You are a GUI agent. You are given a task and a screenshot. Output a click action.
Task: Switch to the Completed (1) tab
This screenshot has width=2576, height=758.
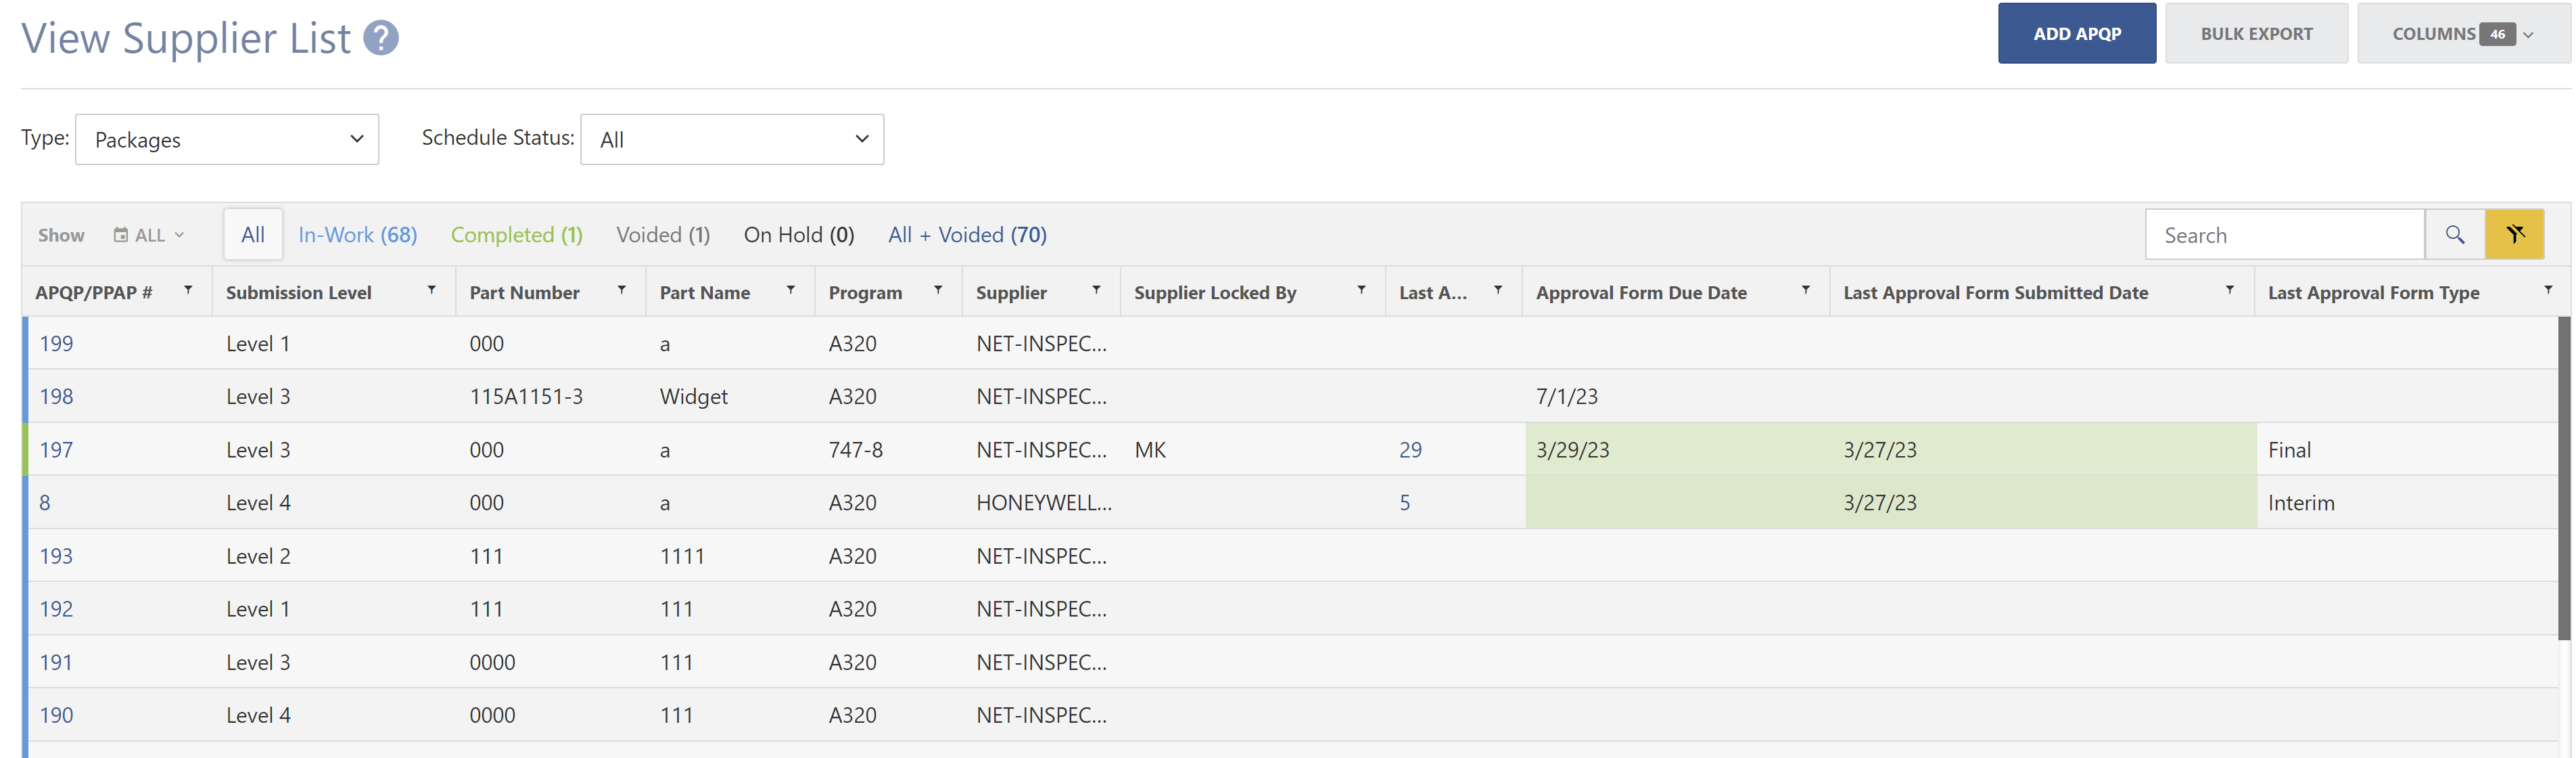(x=516, y=234)
